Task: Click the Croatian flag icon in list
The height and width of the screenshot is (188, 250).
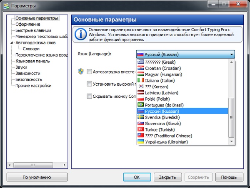Action: click(141, 67)
